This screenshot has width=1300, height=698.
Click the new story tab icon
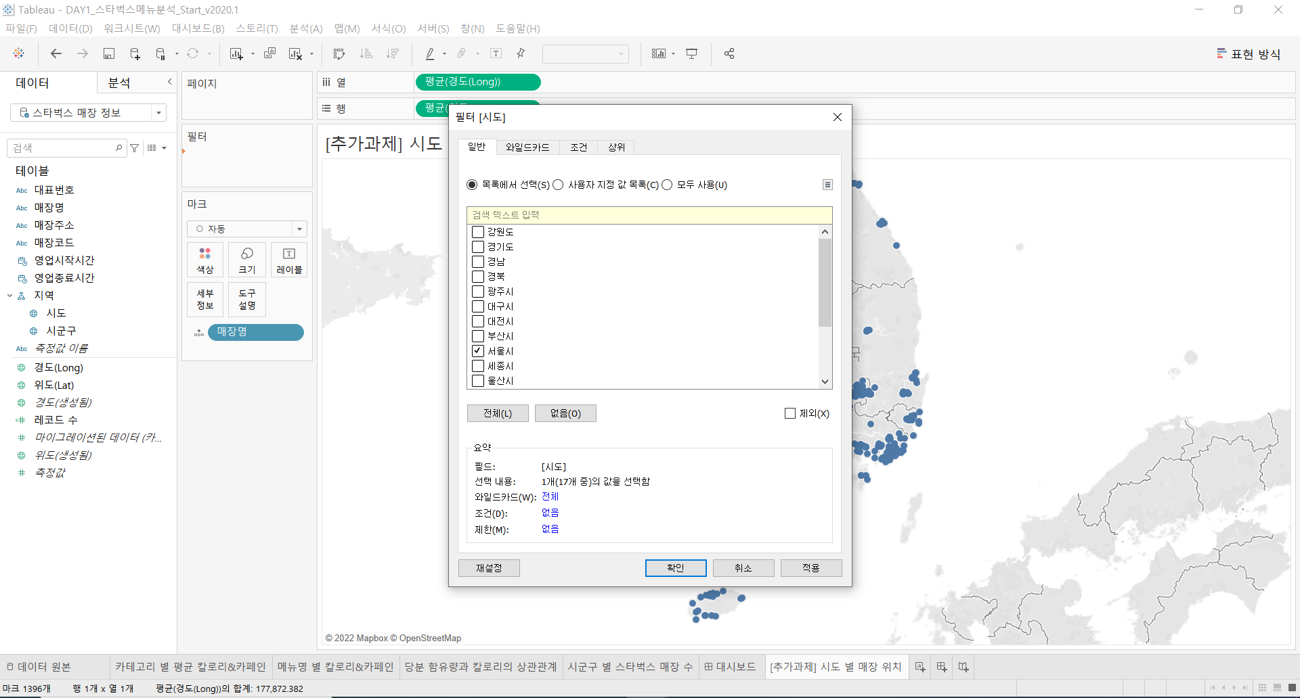963,667
